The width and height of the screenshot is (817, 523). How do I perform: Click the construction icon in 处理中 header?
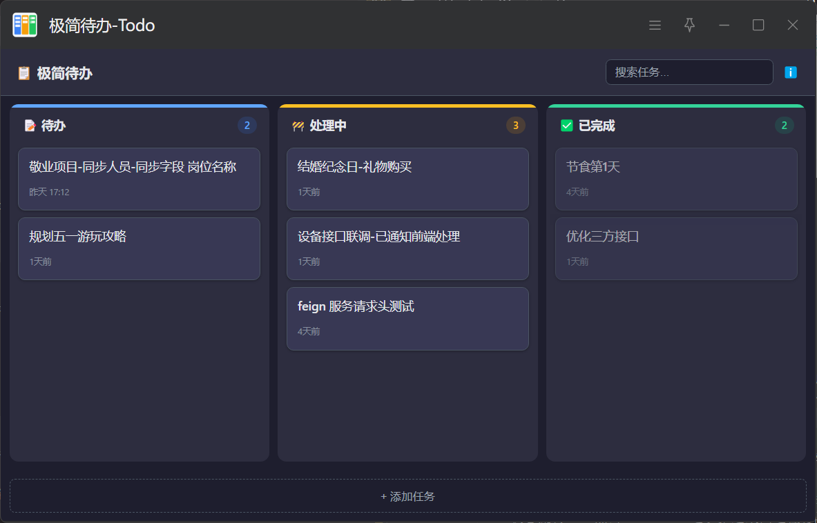point(298,126)
